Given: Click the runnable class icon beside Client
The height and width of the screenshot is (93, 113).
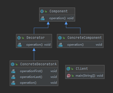Looking at the screenshot, I should click(68, 69).
